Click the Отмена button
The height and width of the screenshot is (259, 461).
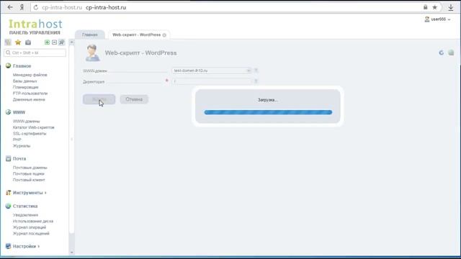(x=134, y=99)
